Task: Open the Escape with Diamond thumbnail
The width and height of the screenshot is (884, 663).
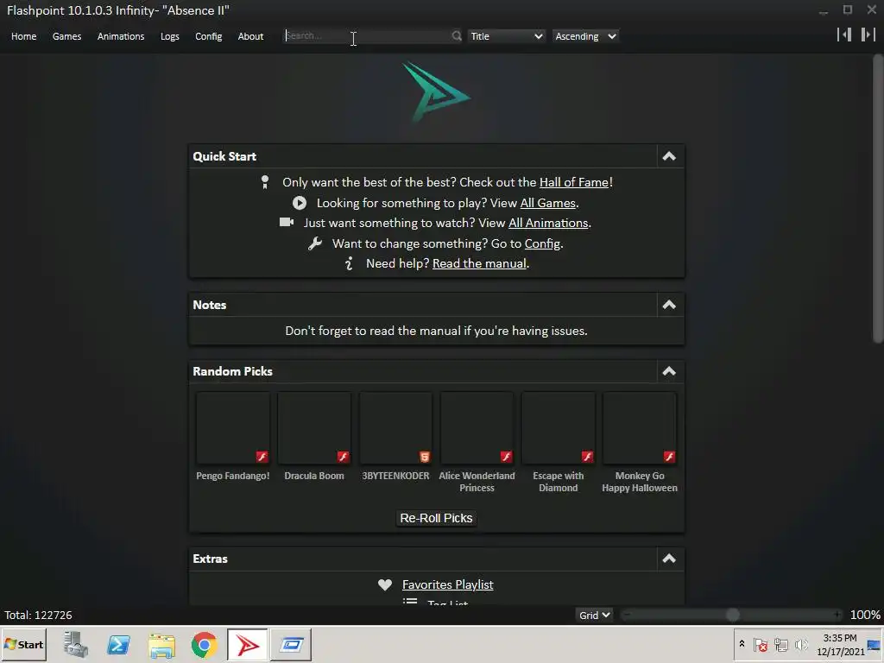Action: point(559,428)
